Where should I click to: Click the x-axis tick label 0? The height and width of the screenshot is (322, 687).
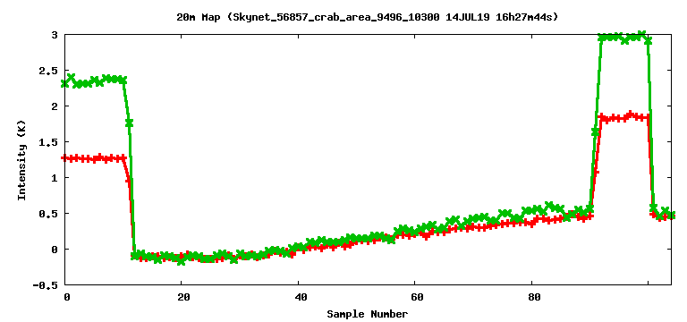(67, 298)
